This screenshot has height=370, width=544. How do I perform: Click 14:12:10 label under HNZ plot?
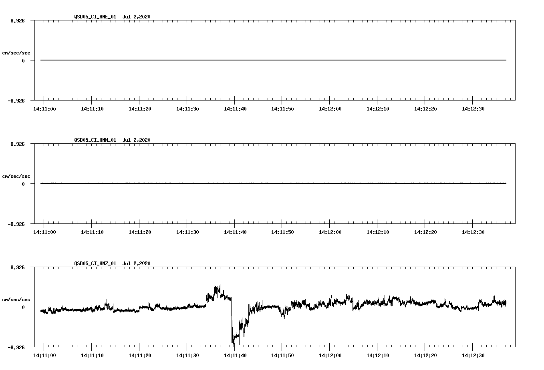pyautogui.click(x=378, y=356)
